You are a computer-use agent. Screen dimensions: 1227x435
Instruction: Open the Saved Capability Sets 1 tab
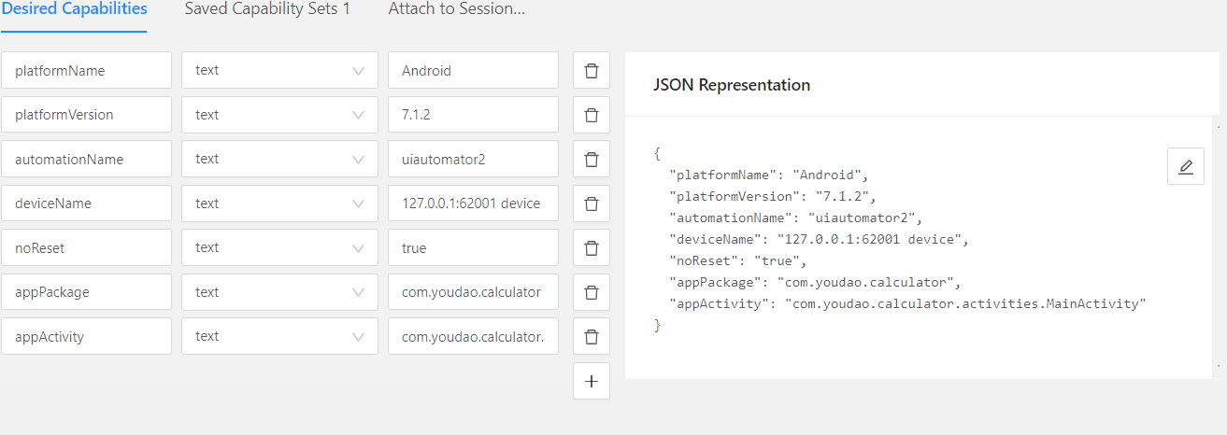point(267,9)
